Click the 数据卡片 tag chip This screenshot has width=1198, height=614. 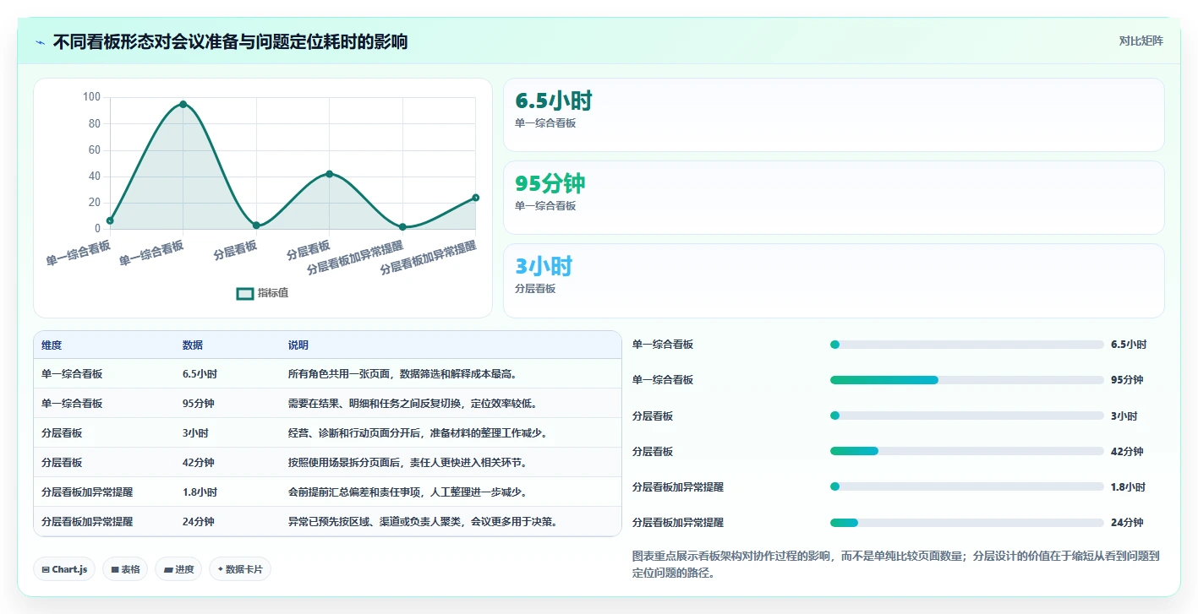(x=240, y=569)
